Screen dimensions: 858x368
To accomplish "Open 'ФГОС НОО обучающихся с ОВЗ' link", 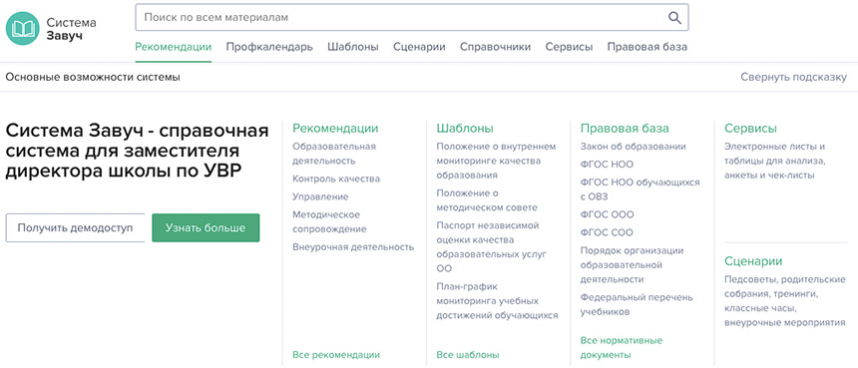I will tap(641, 189).
